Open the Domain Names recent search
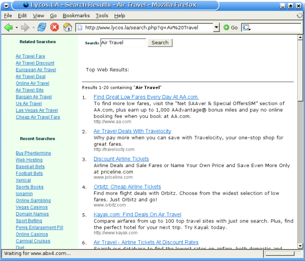Viewport: 305px width, 261px height. point(33,214)
